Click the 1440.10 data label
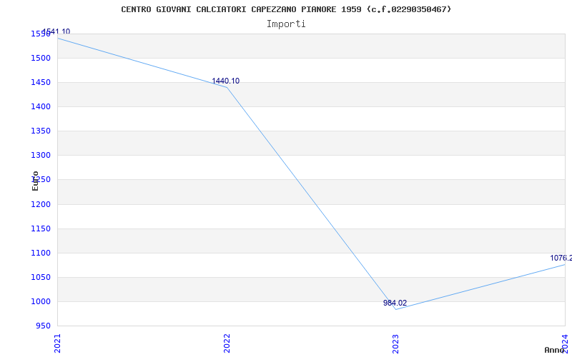 pos(226,81)
